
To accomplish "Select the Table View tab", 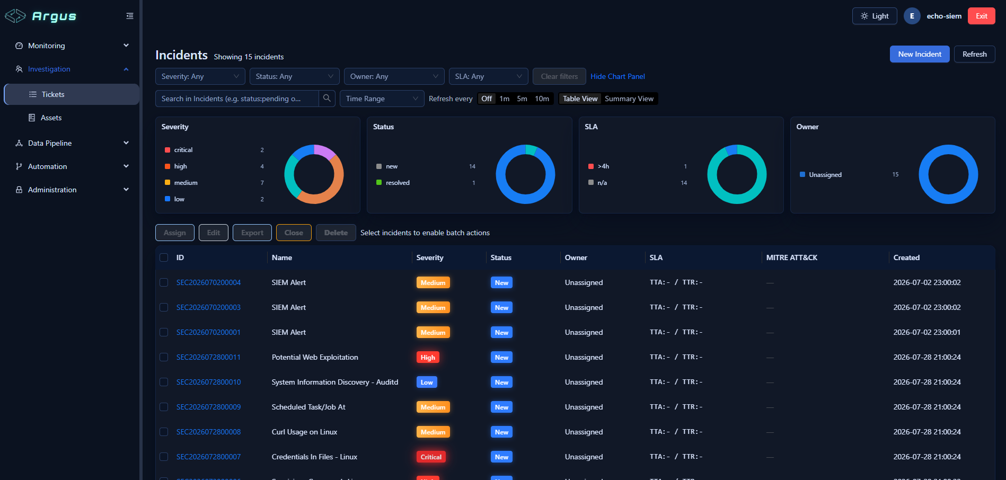I will click(580, 99).
